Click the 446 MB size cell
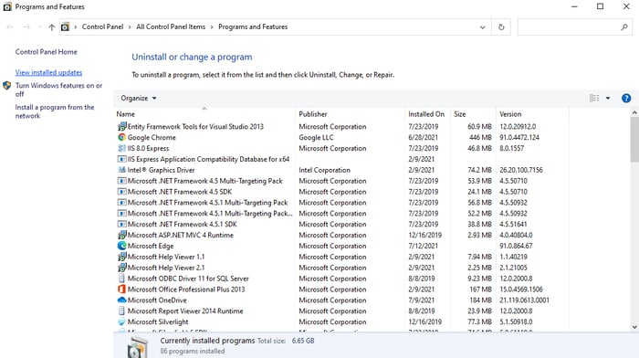Image resolution: width=639 pixels, height=358 pixels. click(480, 137)
